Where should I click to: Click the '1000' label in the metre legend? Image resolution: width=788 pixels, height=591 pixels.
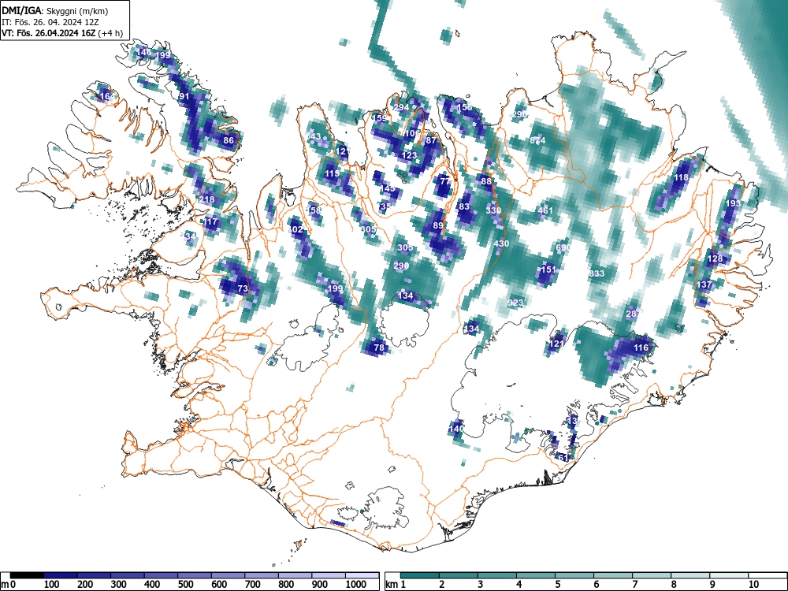click(x=356, y=585)
